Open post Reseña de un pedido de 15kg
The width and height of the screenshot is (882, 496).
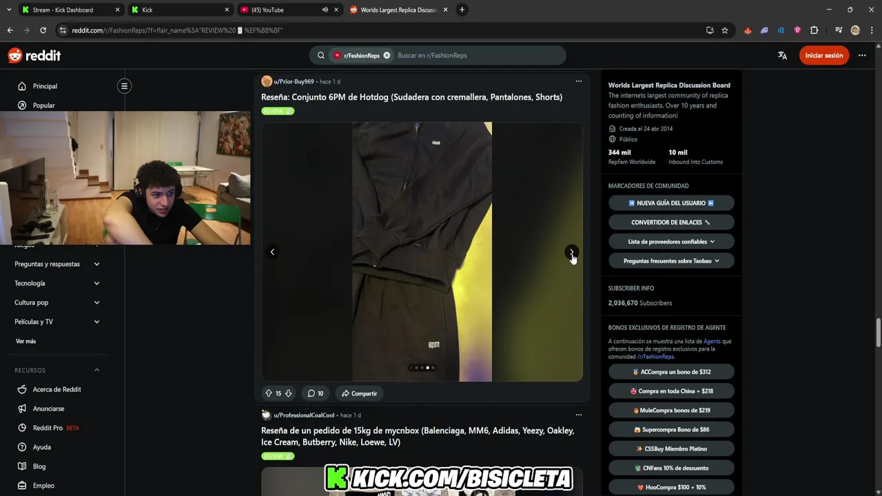click(x=418, y=436)
